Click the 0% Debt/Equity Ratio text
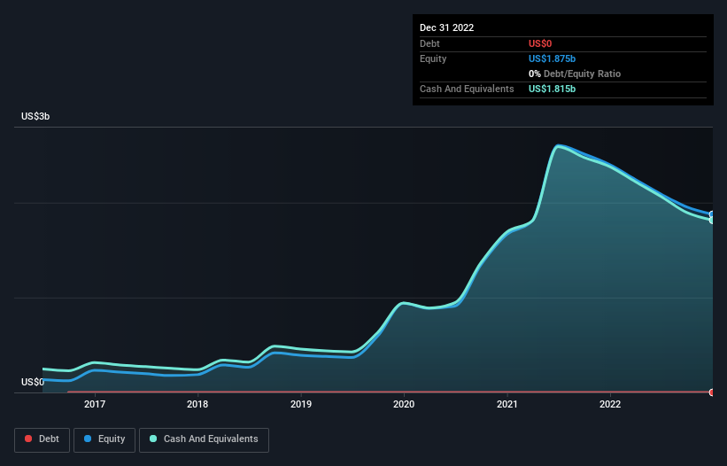Viewport: 727px width, 466px height. click(575, 74)
